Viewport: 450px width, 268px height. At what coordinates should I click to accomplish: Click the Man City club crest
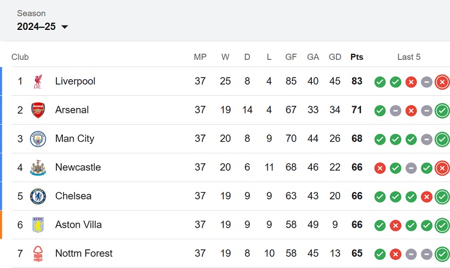(38, 139)
